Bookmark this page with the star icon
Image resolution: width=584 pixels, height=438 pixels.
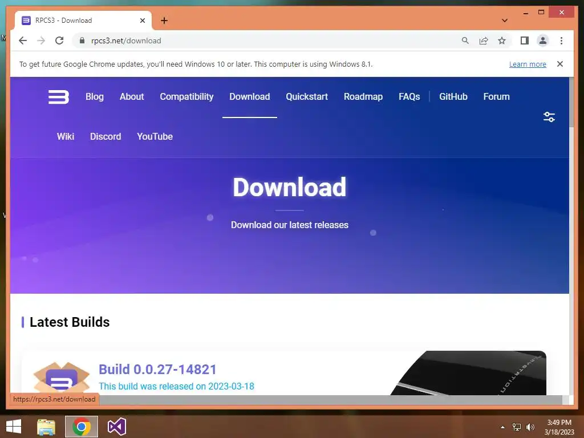(502, 40)
